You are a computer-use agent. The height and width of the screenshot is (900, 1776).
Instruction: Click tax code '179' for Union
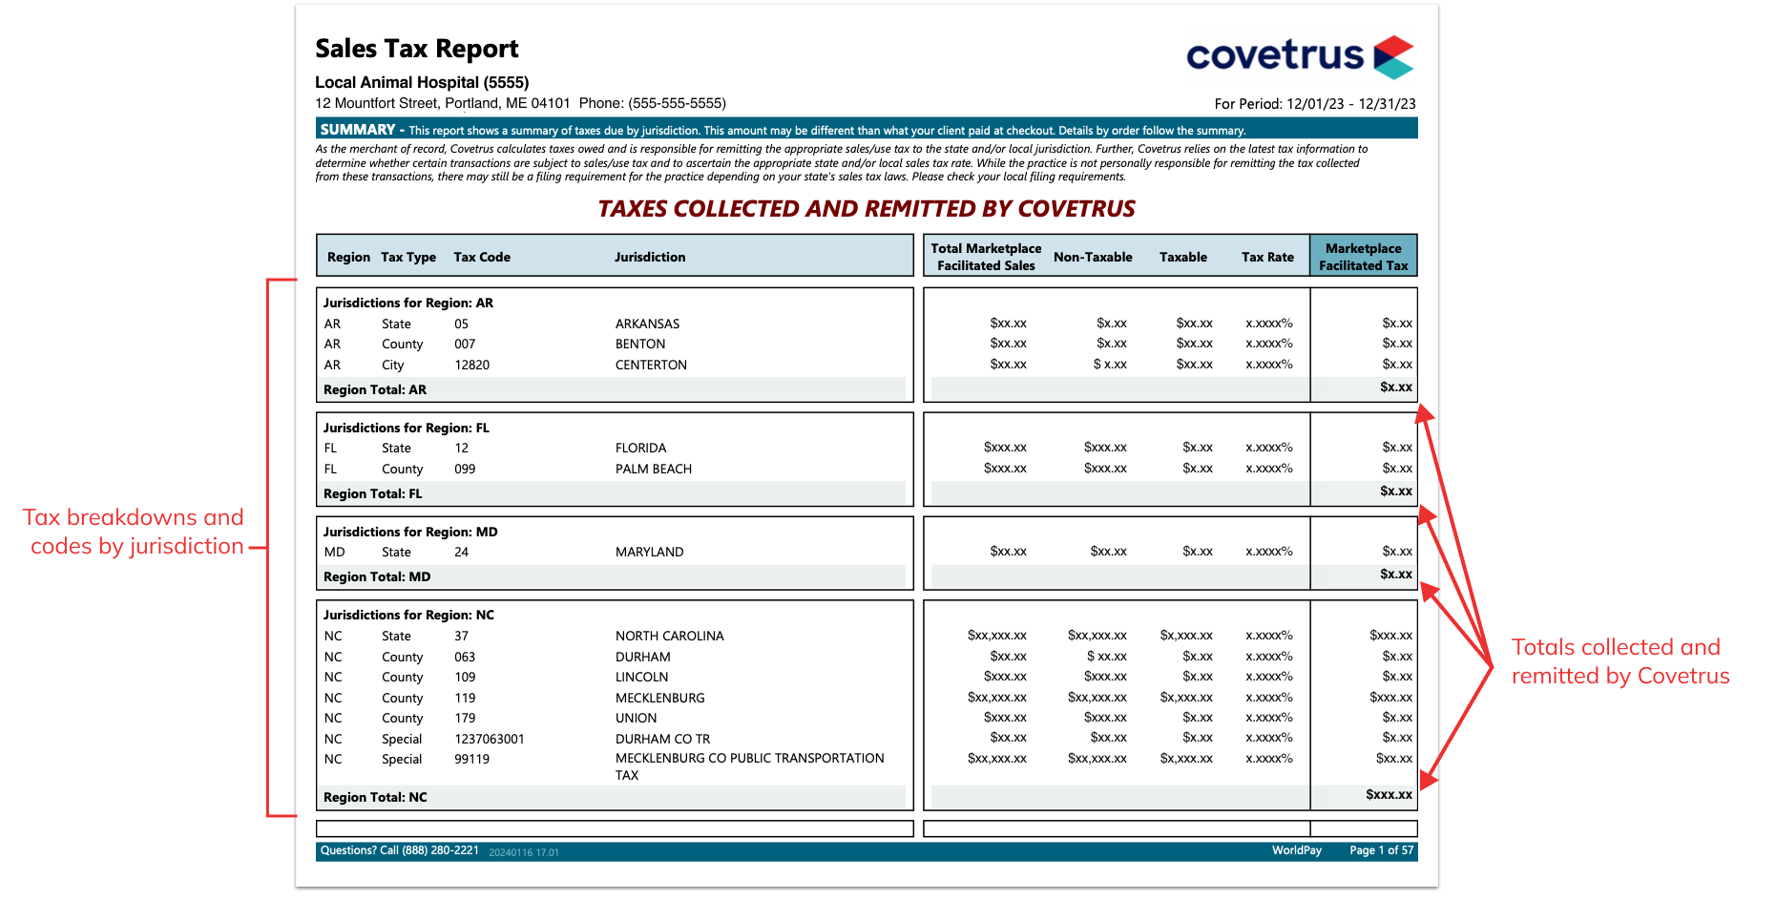click(465, 718)
